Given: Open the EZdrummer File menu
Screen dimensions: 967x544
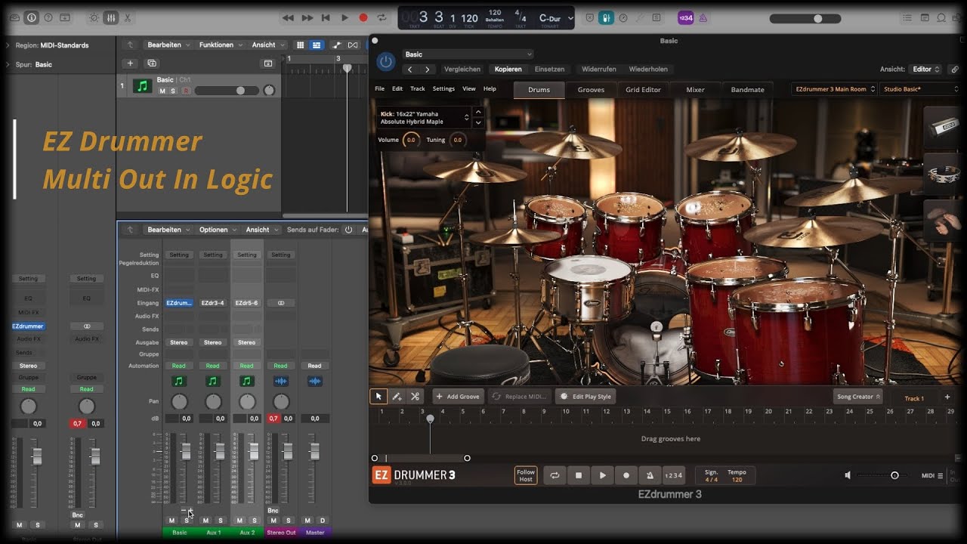Looking at the screenshot, I should point(380,88).
